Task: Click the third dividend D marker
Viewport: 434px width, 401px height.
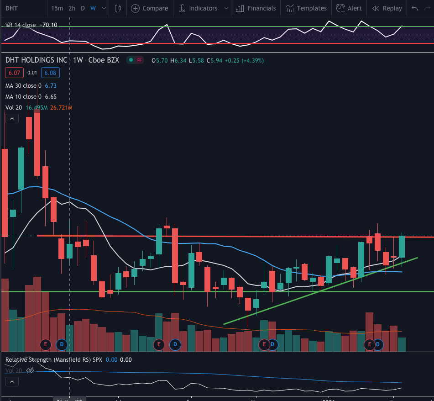Action: [273, 345]
